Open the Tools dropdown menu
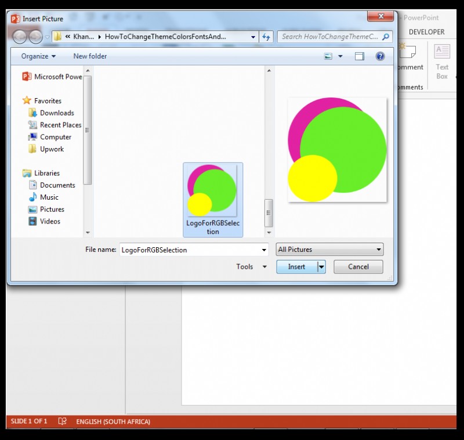464x440 pixels. tap(251, 266)
